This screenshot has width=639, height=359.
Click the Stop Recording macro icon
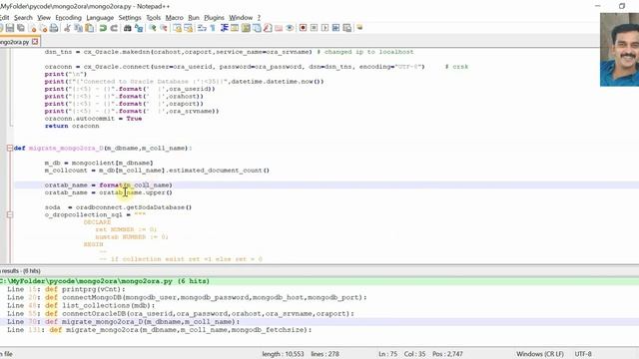[314, 28]
